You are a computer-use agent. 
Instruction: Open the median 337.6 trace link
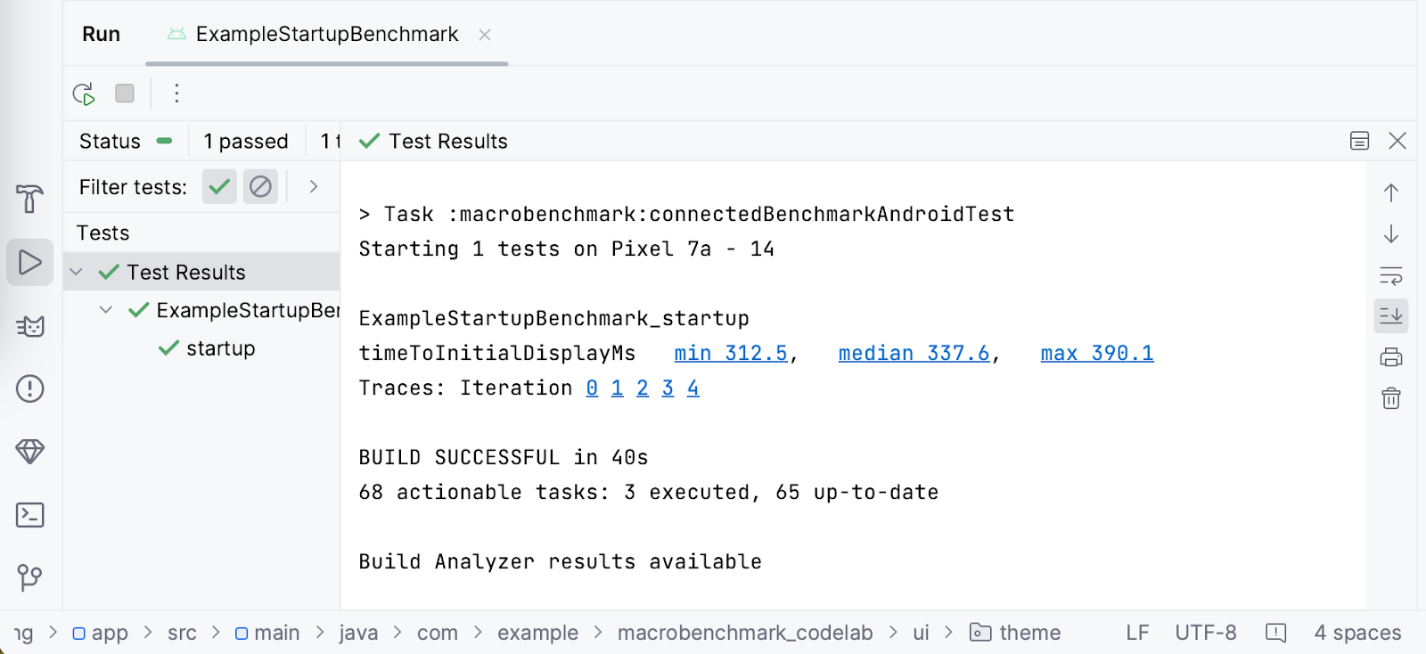click(x=914, y=354)
